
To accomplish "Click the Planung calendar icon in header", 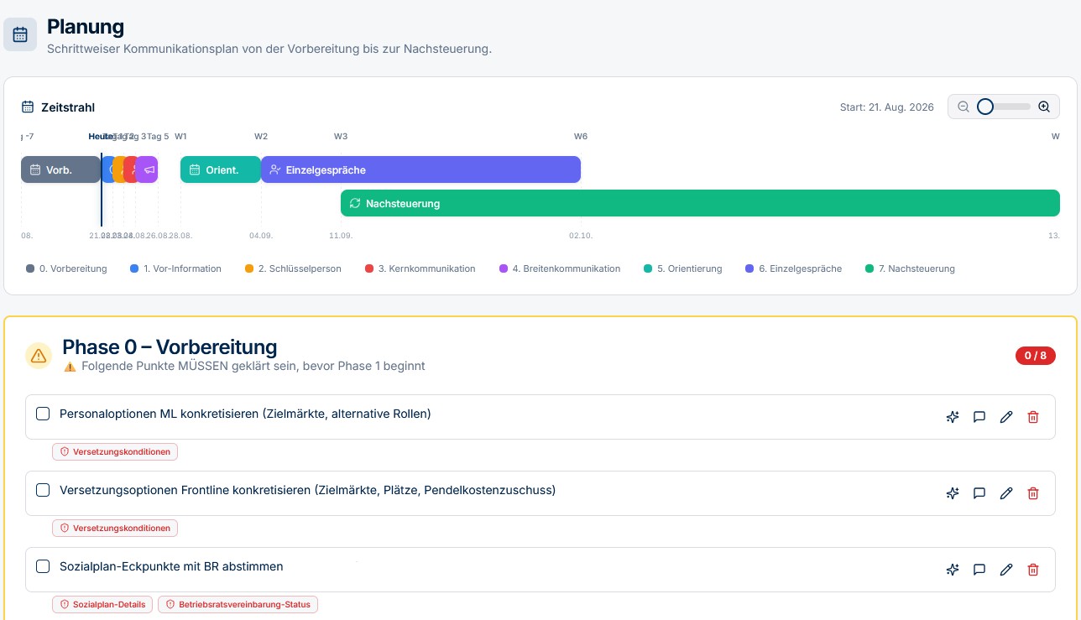I will point(20,34).
